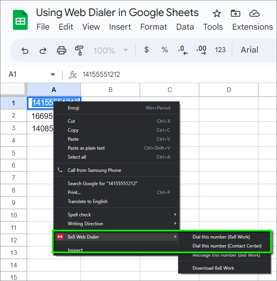Select row 7 header
This screenshot has width=277, height=281.
[13, 178]
